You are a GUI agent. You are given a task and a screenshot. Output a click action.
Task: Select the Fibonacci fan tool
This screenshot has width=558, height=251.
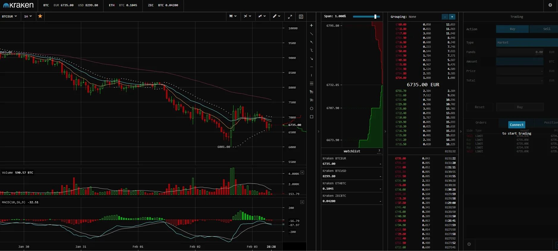(311, 92)
